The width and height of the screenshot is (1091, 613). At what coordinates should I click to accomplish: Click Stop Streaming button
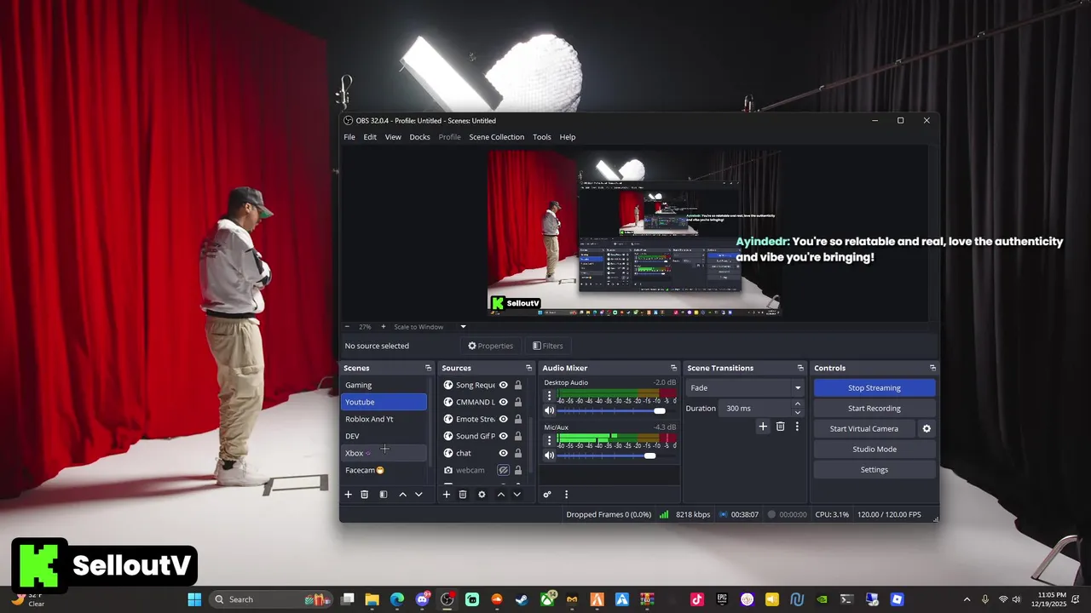click(875, 388)
